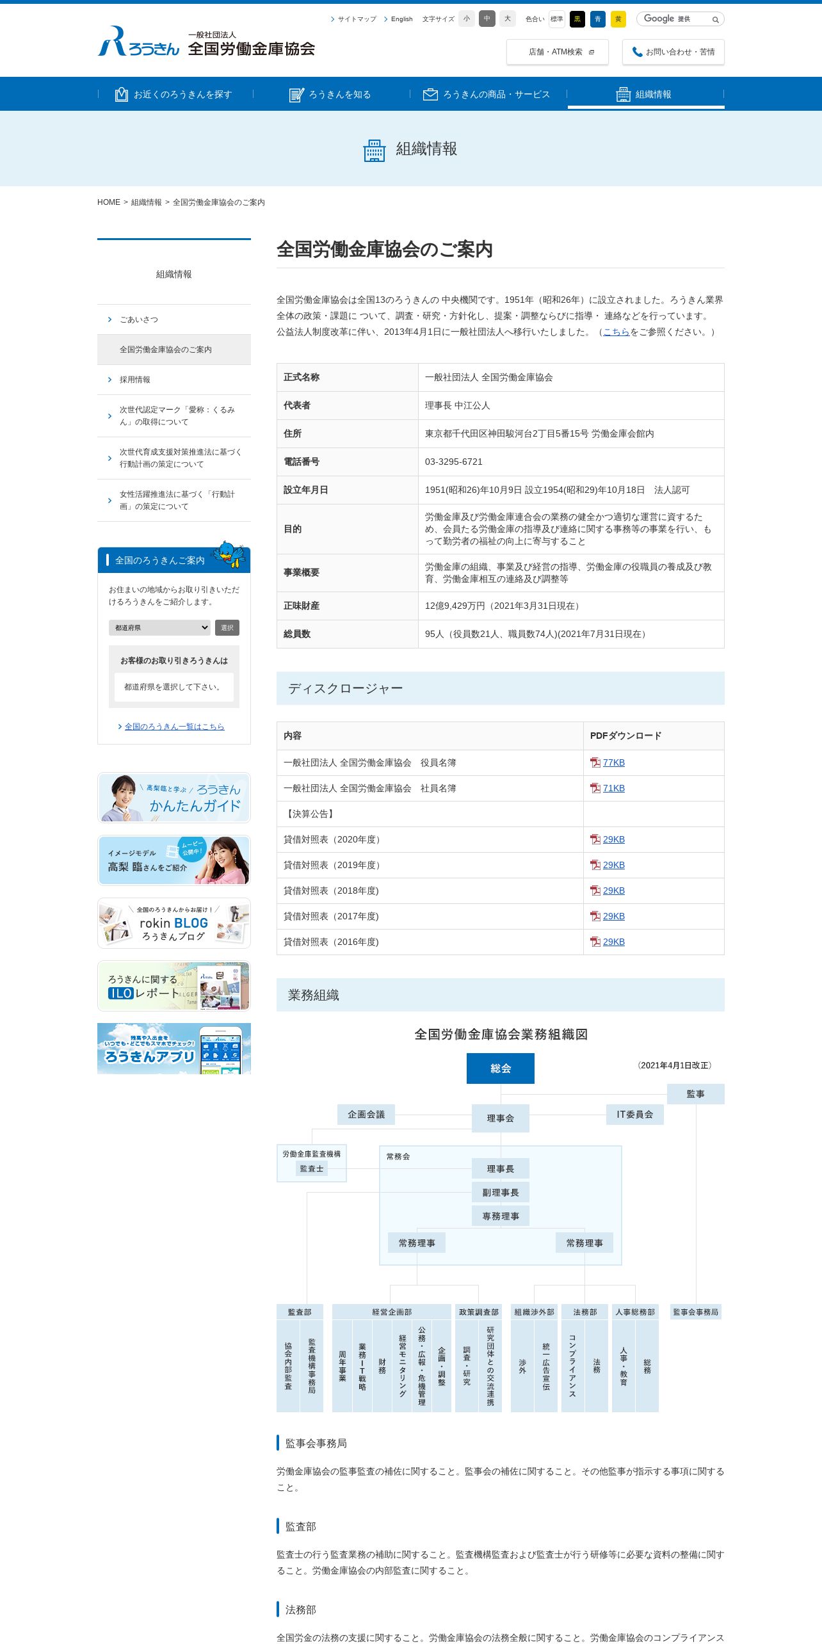Click phone number 03-3295-6721 cell

click(x=571, y=462)
